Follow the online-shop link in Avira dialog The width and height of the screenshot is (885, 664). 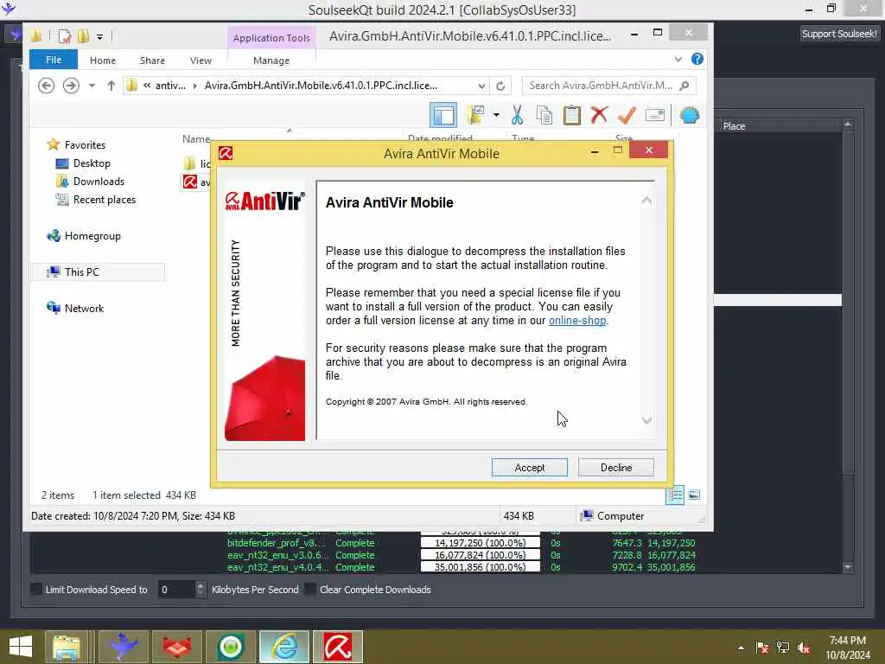[x=577, y=321]
